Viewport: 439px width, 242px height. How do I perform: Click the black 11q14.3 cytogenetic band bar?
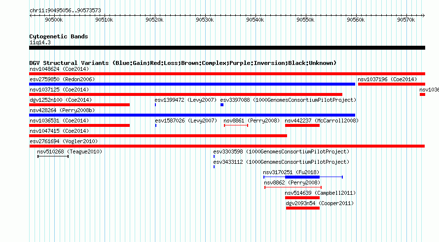click(227, 48)
